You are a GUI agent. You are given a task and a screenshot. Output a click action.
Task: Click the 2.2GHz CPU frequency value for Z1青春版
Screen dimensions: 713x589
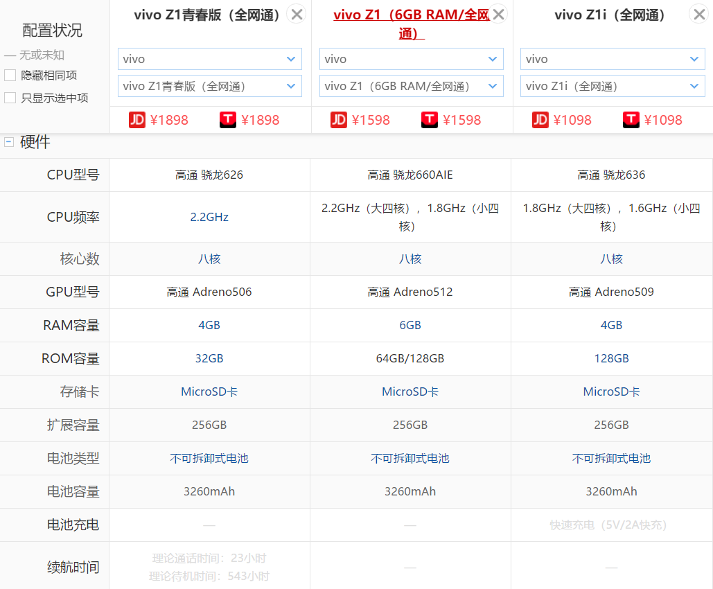coord(209,217)
